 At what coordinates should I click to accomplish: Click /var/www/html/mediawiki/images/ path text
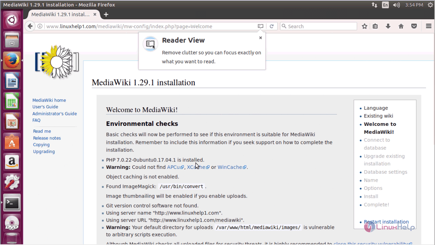click(258, 227)
